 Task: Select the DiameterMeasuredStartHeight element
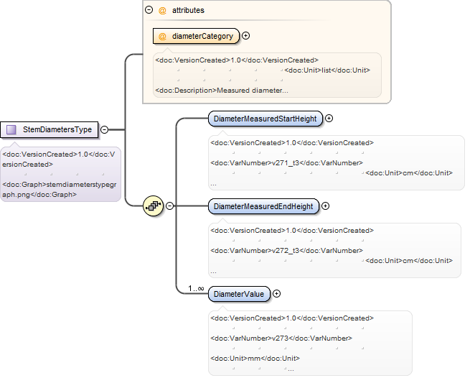click(x=265, y=119)
